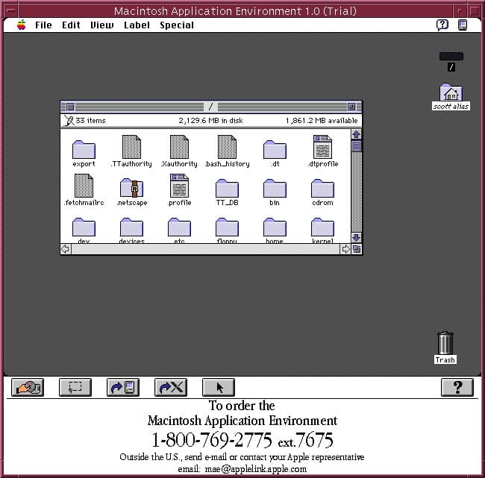Select the TT_DB folder icon

tap(227, 189)
